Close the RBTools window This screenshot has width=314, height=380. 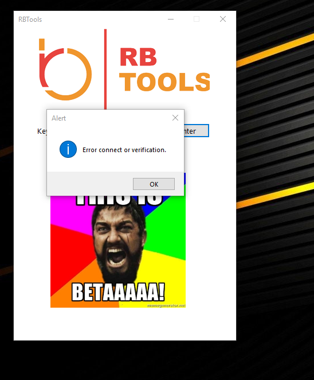(223, 19)
